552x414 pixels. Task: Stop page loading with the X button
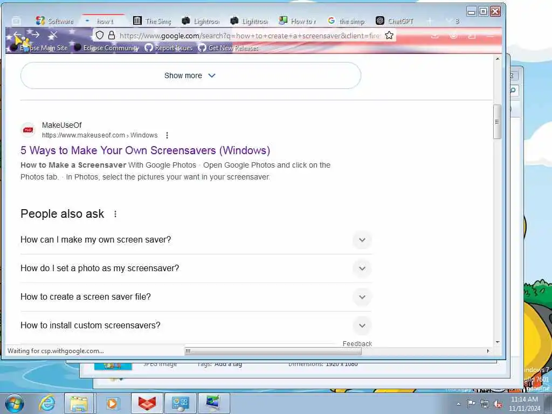(x=53, y=35)
